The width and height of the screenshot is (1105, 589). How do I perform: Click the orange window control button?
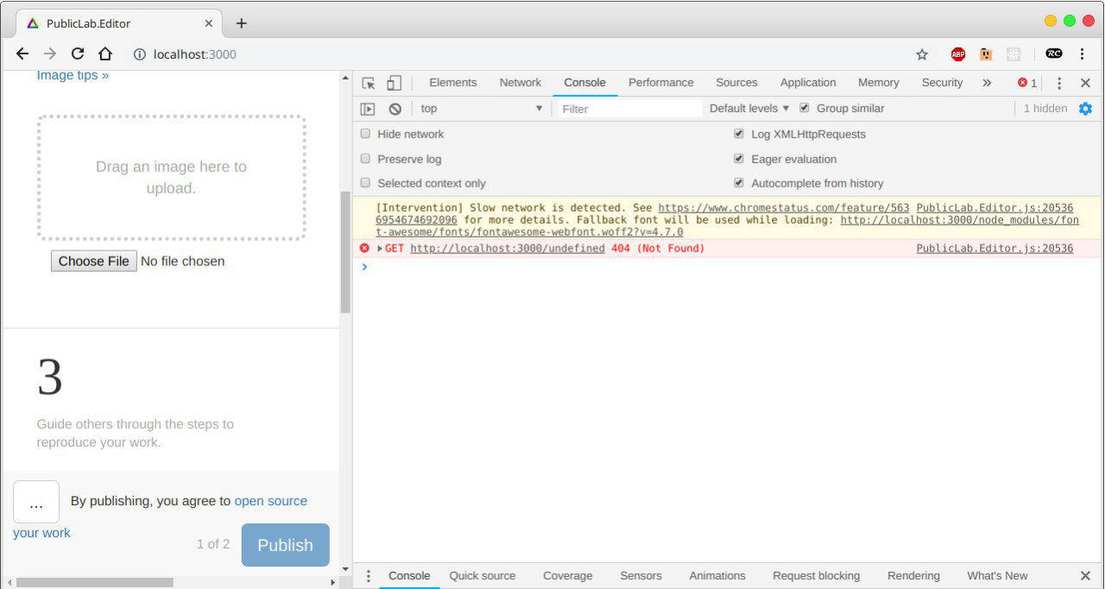pos(1051,21)
